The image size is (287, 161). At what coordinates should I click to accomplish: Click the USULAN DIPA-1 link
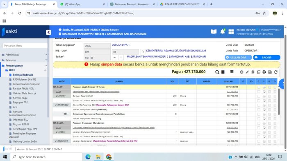click(121, 45)
